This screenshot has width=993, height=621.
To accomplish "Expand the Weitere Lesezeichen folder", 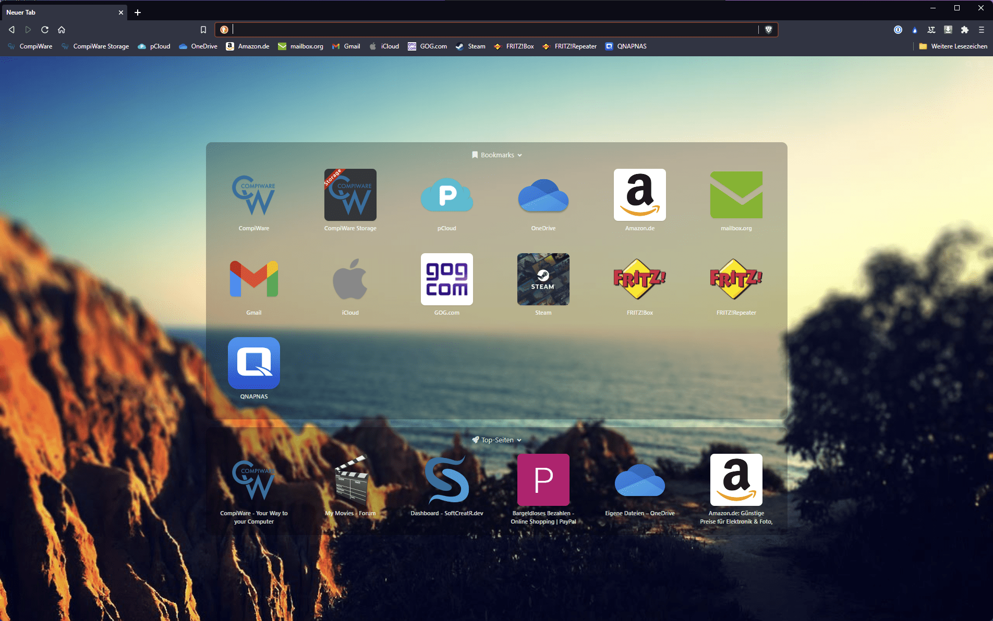I will [x=953, y=46].
